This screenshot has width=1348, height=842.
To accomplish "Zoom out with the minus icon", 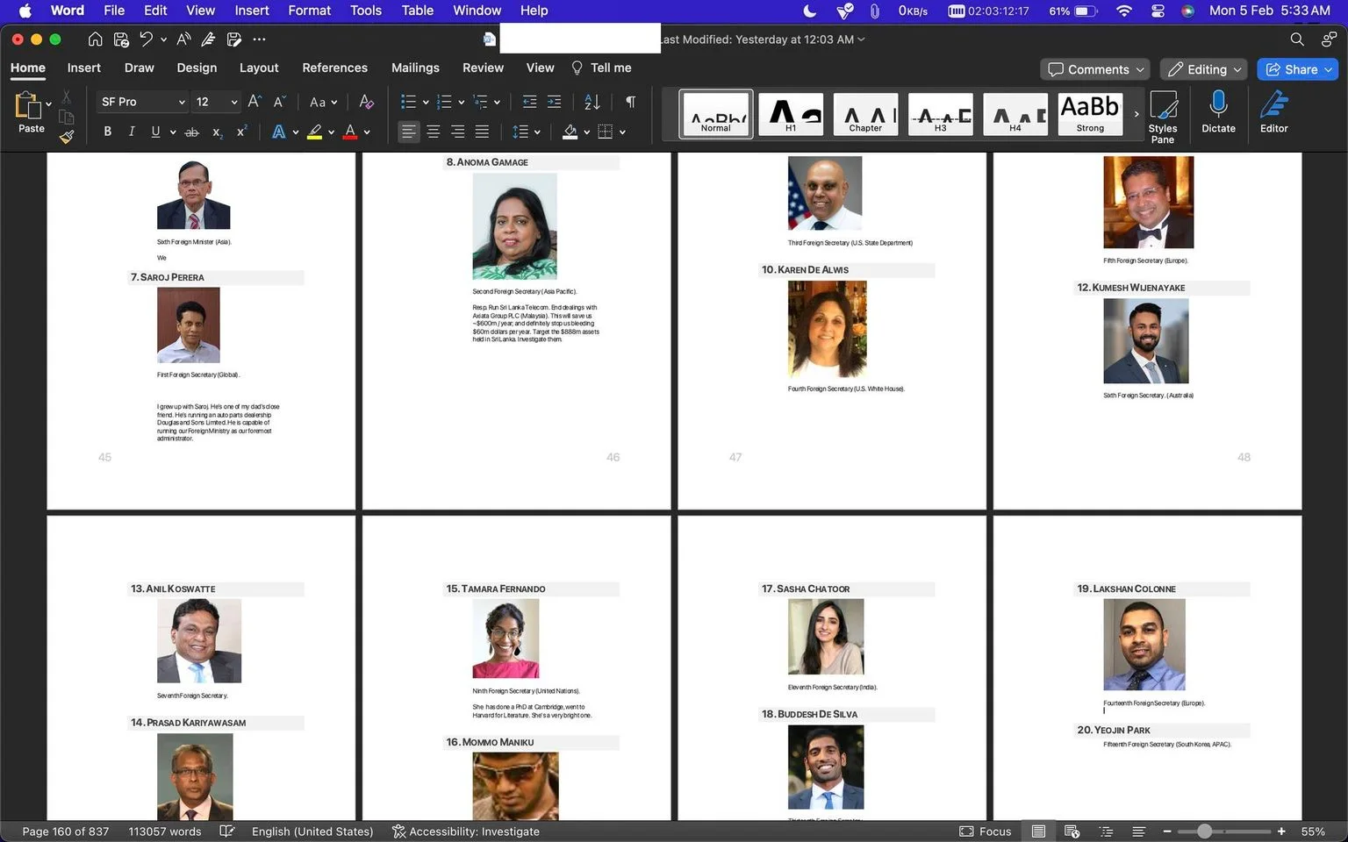I will pyautogui.click(x=1167, y=831).
